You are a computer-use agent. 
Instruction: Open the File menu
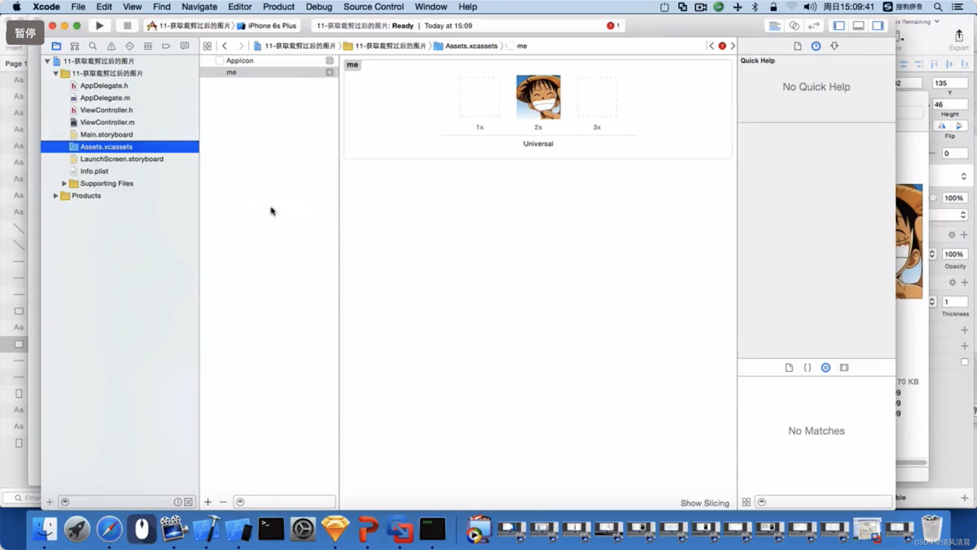click(x=78, y=7)
